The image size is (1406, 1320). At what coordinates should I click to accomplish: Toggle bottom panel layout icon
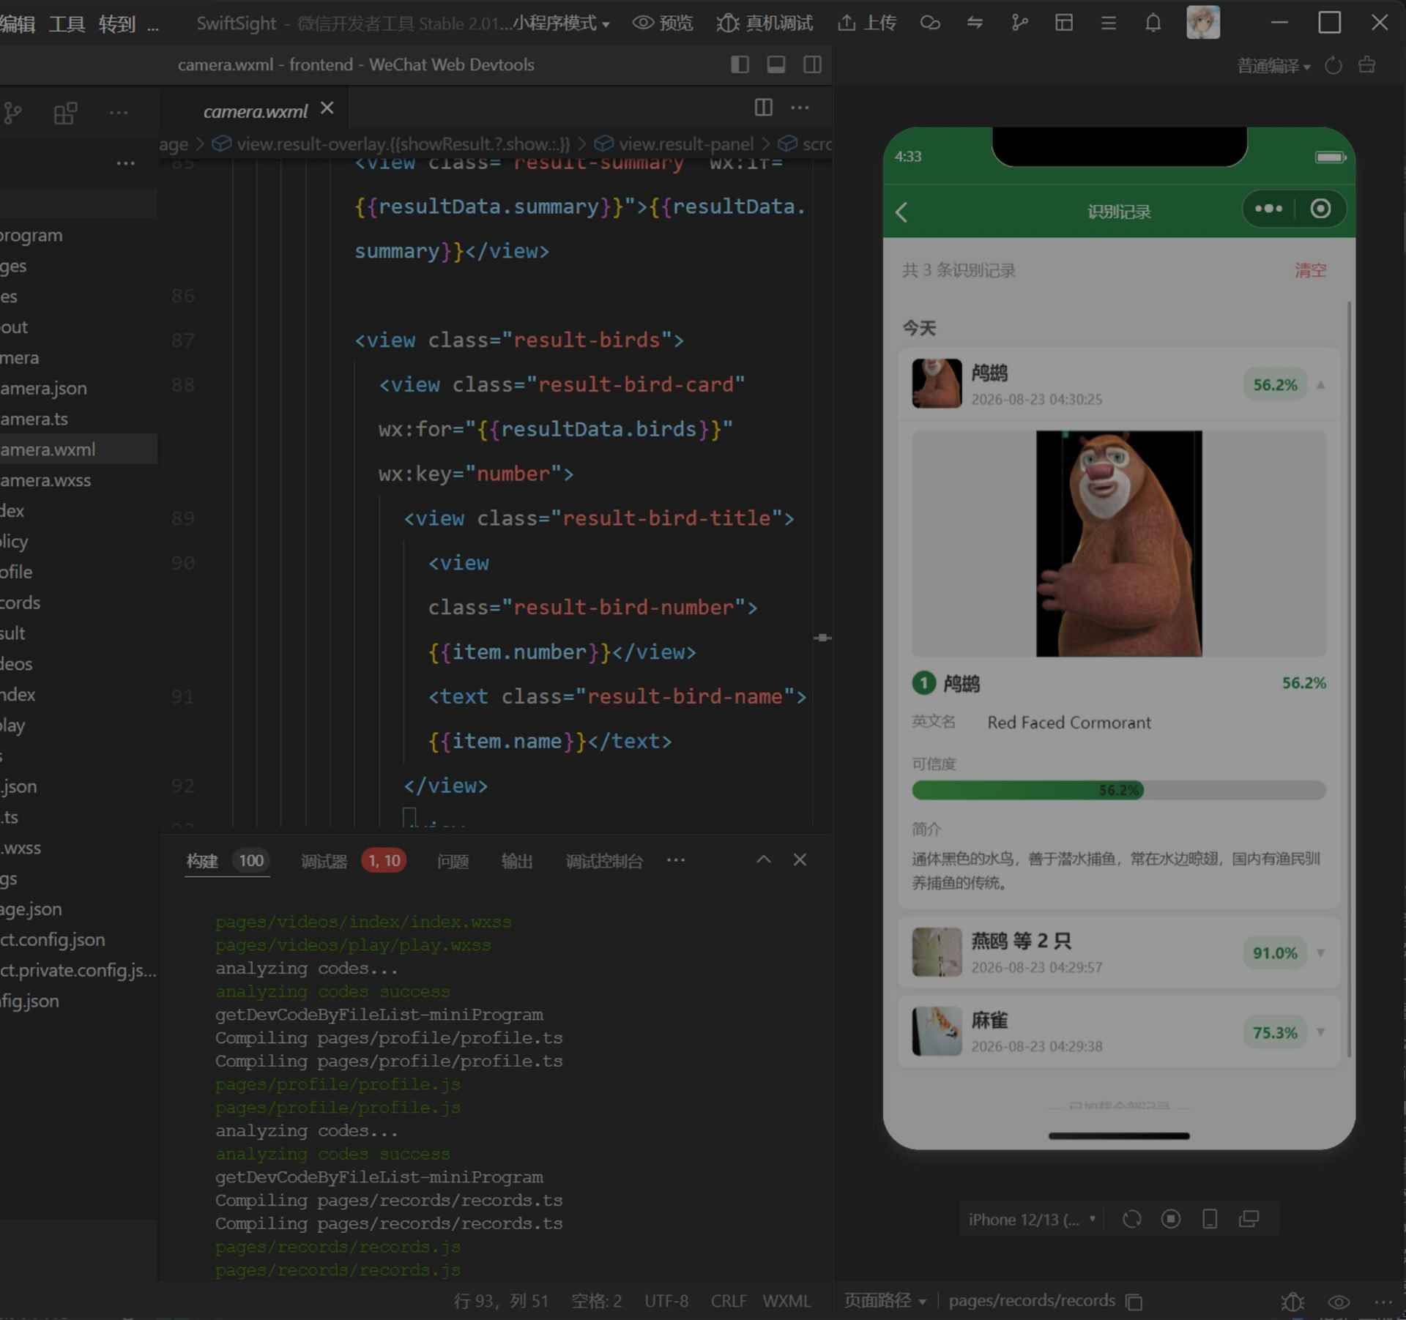[x=776, y=64]
